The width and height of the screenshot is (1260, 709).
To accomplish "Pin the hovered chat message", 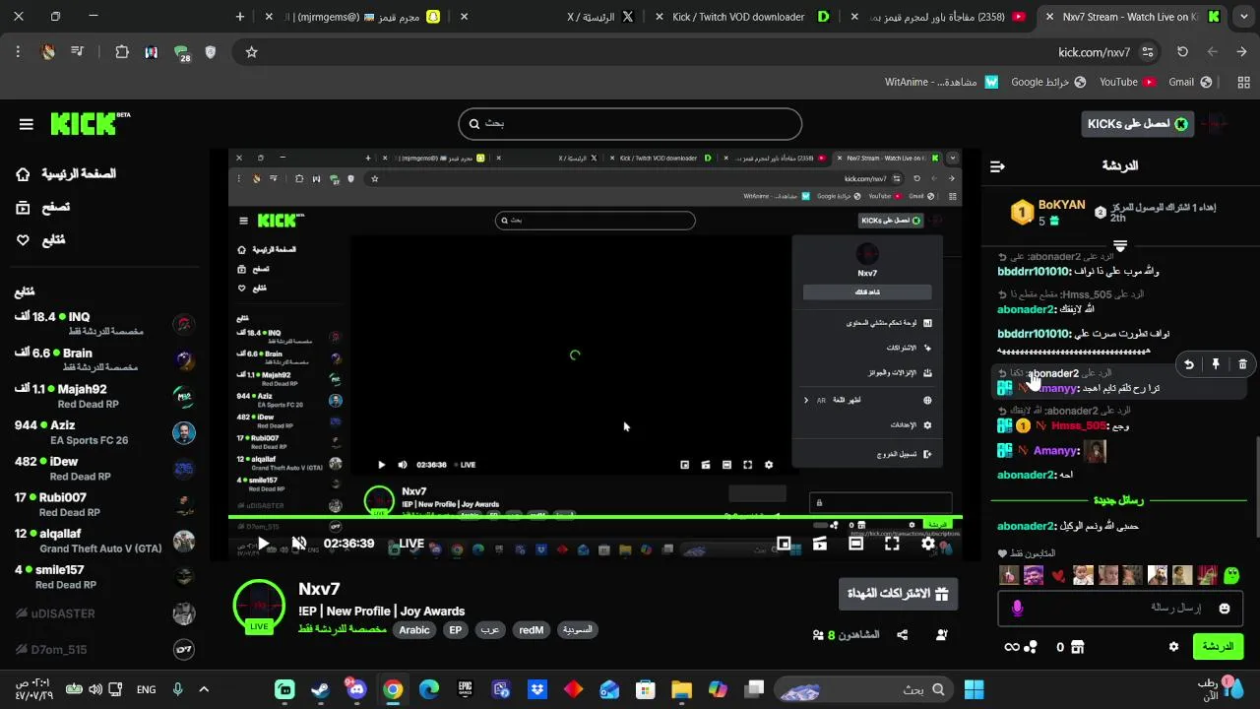I will coord(1216,364).
